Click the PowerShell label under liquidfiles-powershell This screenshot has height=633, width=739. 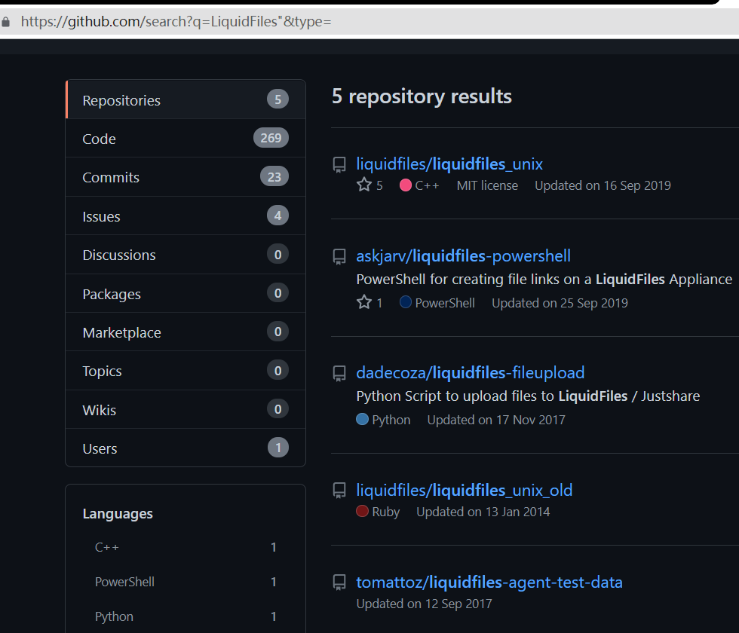445,303
